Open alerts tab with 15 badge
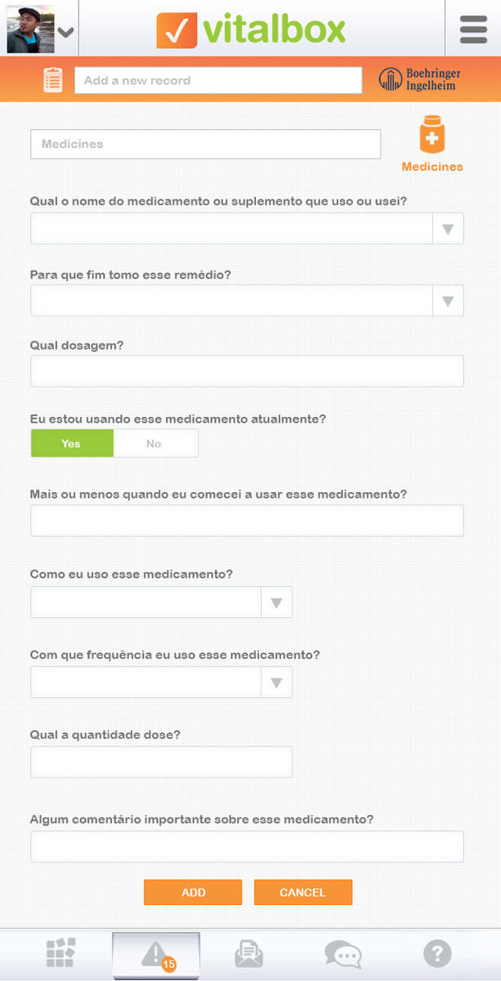This screenshot has width=501, height=981. (x=155, y=954)
